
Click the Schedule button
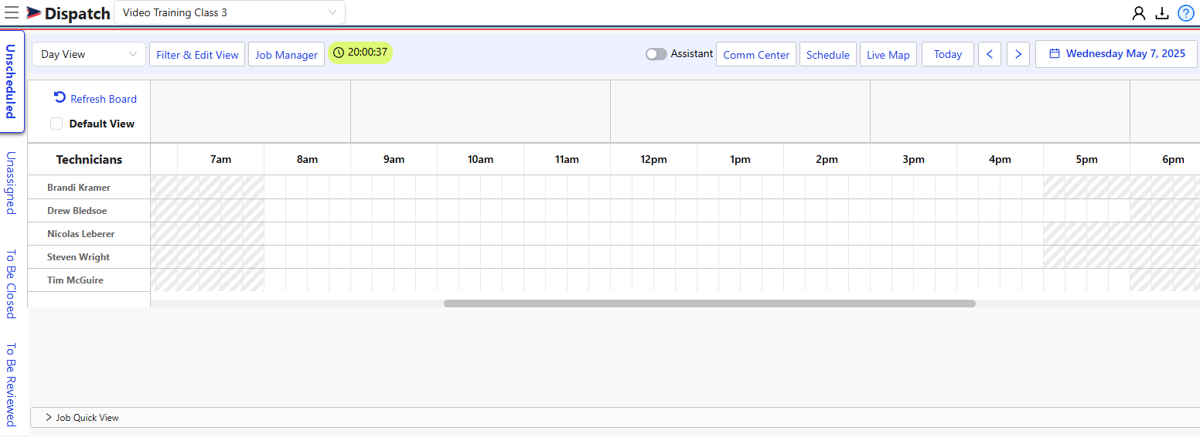(x=828, y=54)
